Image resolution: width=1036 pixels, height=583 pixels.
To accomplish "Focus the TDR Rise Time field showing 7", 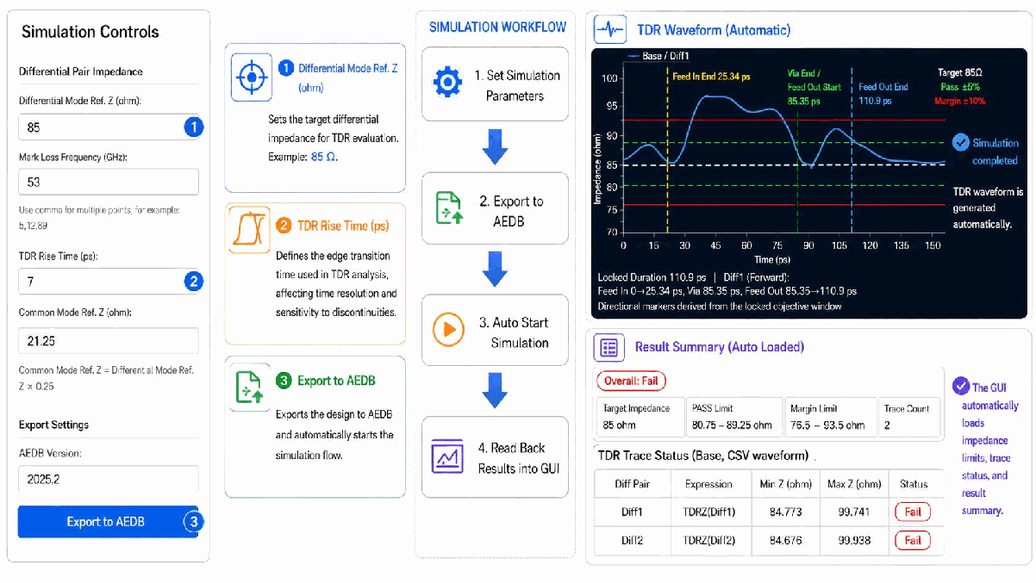I will (x=109, y=281).
